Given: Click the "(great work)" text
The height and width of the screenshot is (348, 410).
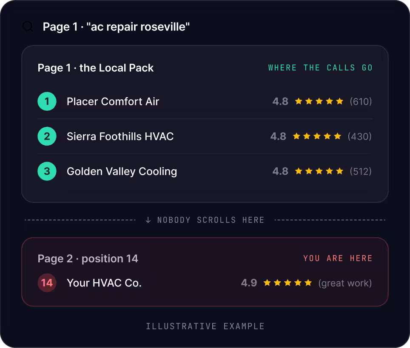Looking at the screenshot, I should tap(345, 283).
